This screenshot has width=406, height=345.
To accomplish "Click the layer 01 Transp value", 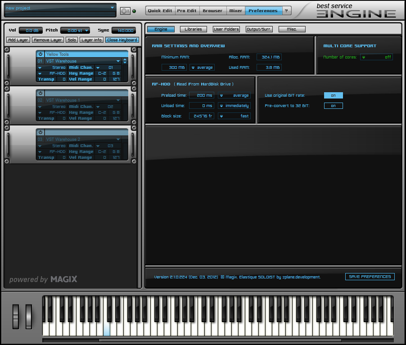I will (62, 79).
